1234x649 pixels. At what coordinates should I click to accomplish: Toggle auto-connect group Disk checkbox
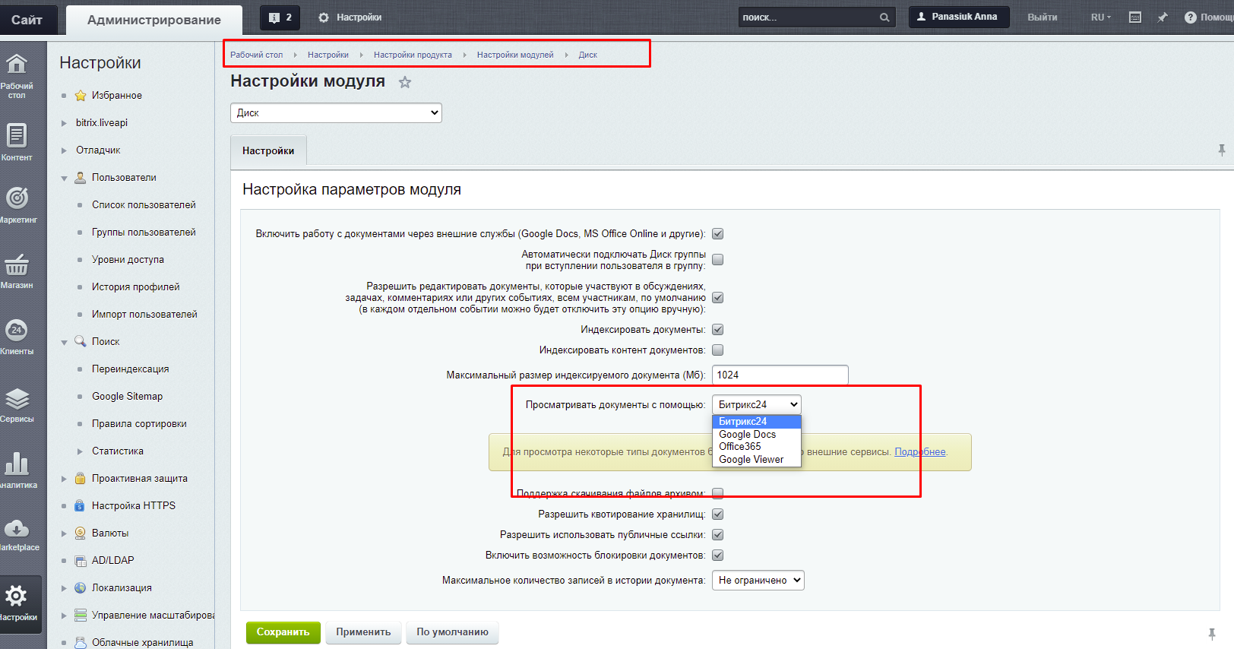717,260
